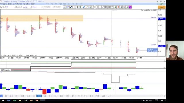
Task: Open the Windows menu
Action: coord(4,4)
